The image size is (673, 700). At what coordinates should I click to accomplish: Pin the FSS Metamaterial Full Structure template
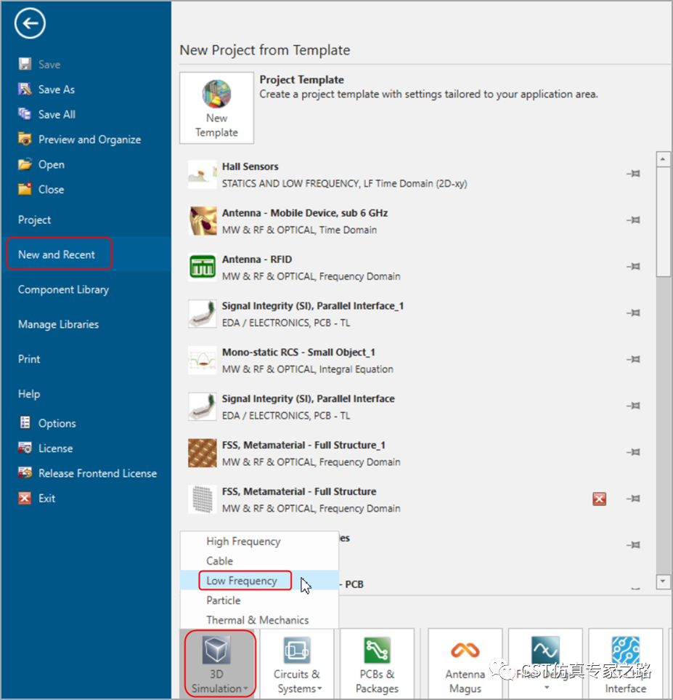[x=633, y=499]
